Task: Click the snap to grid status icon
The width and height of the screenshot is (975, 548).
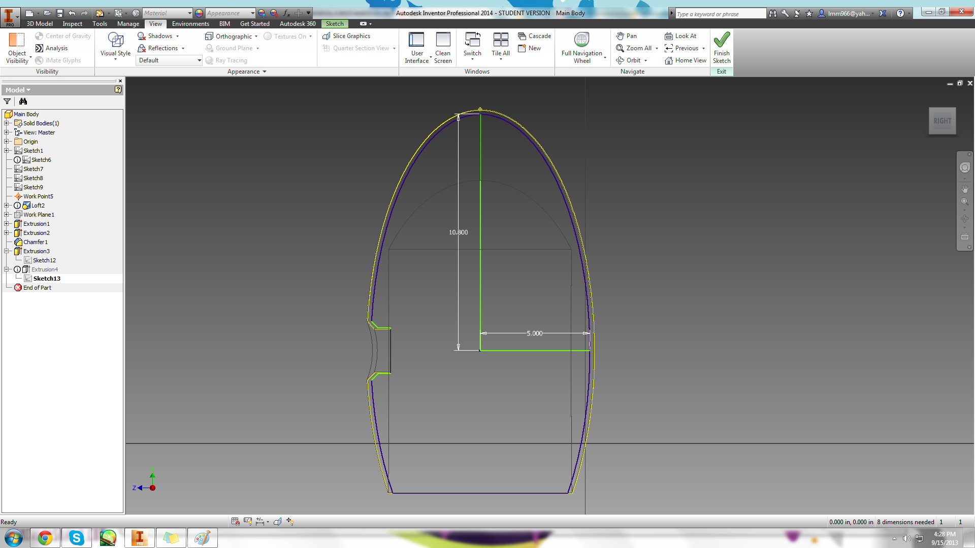Action: click(235, 522)
